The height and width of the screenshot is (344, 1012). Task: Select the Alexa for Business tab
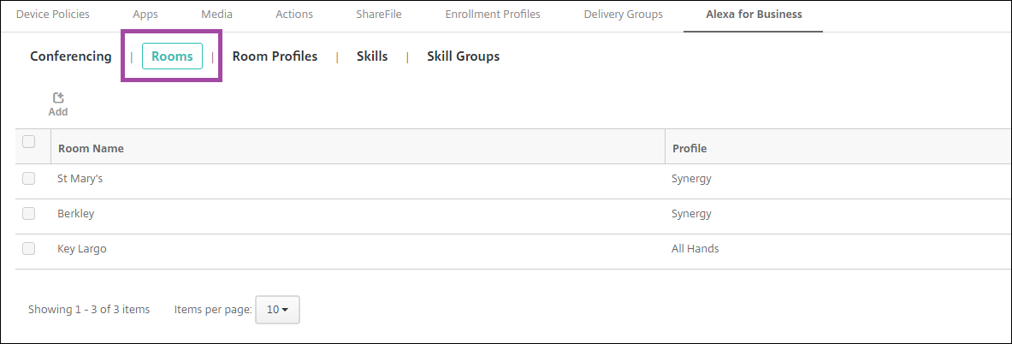point(753,15)
